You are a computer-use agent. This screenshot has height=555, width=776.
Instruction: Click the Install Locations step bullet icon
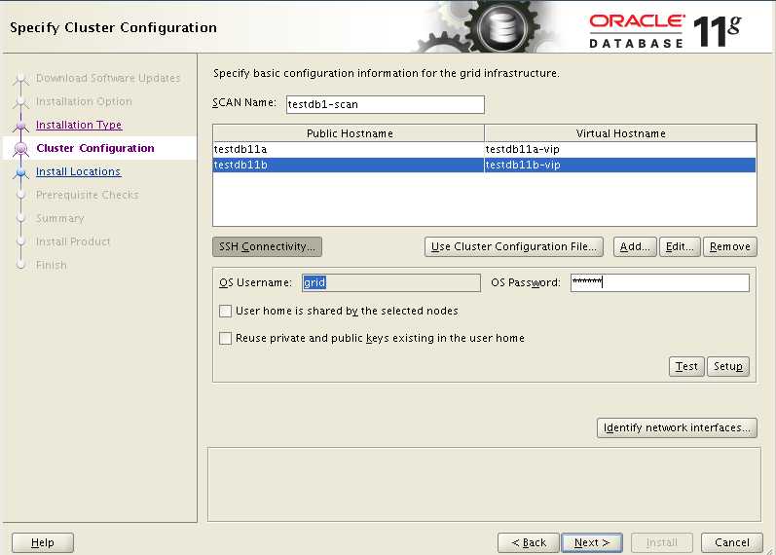coord(20,171)
